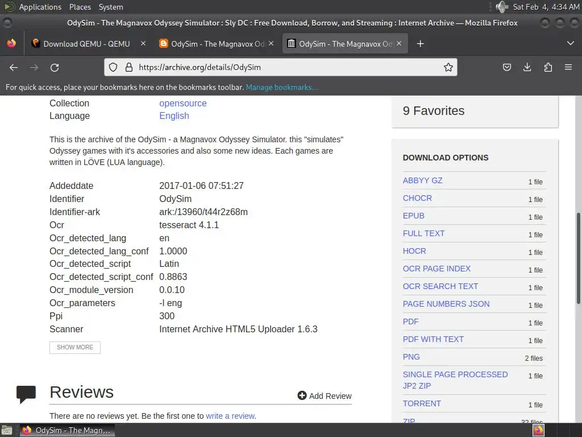Go back to the previous page

14,68
